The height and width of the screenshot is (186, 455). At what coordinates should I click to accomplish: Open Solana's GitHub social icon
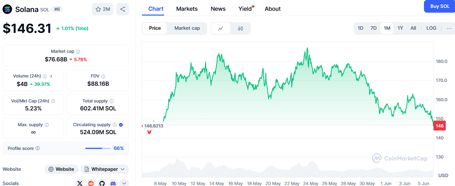pos(102,183)
